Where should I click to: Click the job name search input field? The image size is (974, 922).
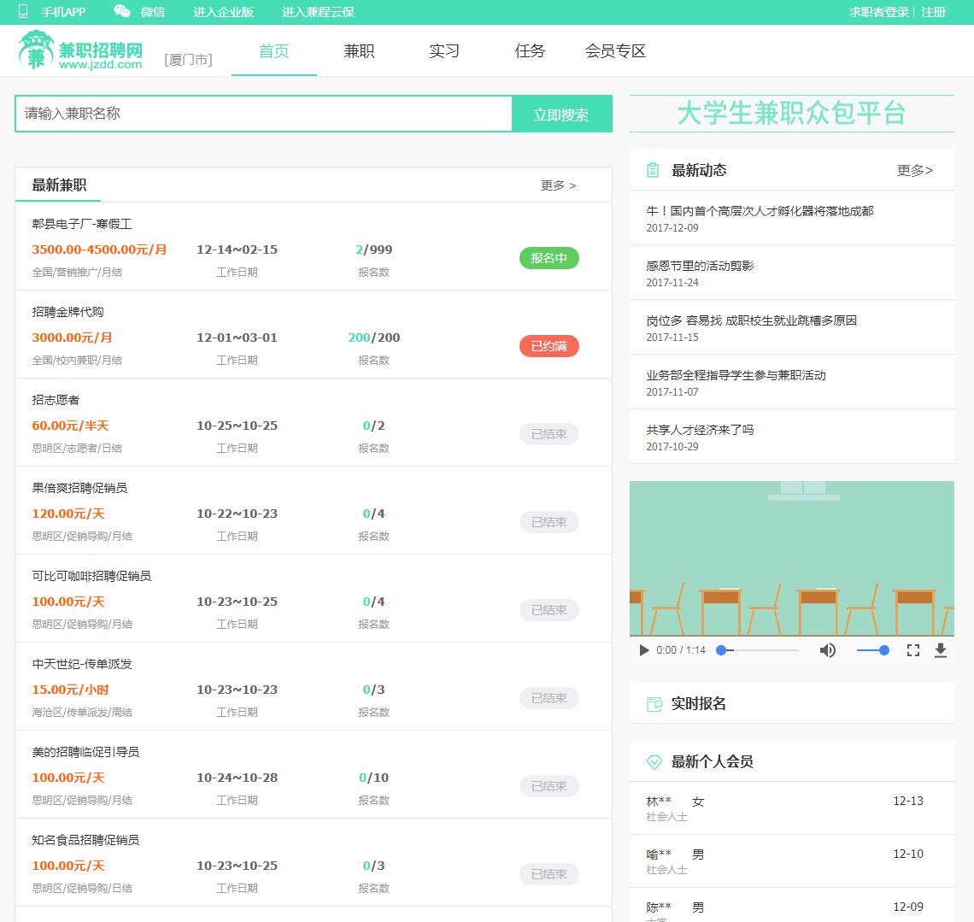pos(263,114)
